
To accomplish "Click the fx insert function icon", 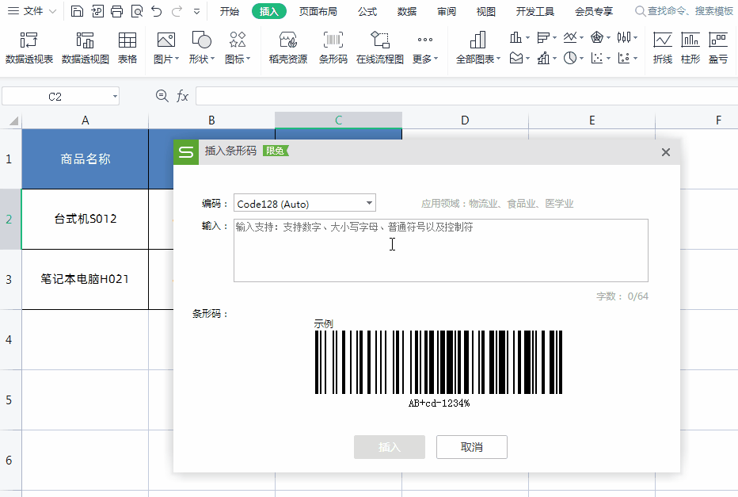I will 182,96.
